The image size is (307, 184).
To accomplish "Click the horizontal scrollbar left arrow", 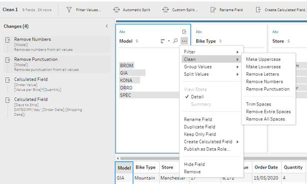I will pyautogui.click(x=118, y=158).
